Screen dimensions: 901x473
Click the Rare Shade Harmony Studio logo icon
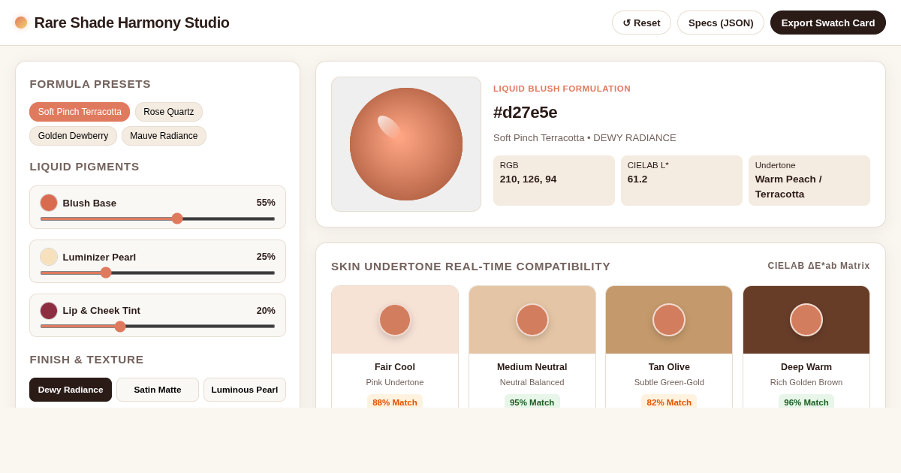[x=21, y=23]
